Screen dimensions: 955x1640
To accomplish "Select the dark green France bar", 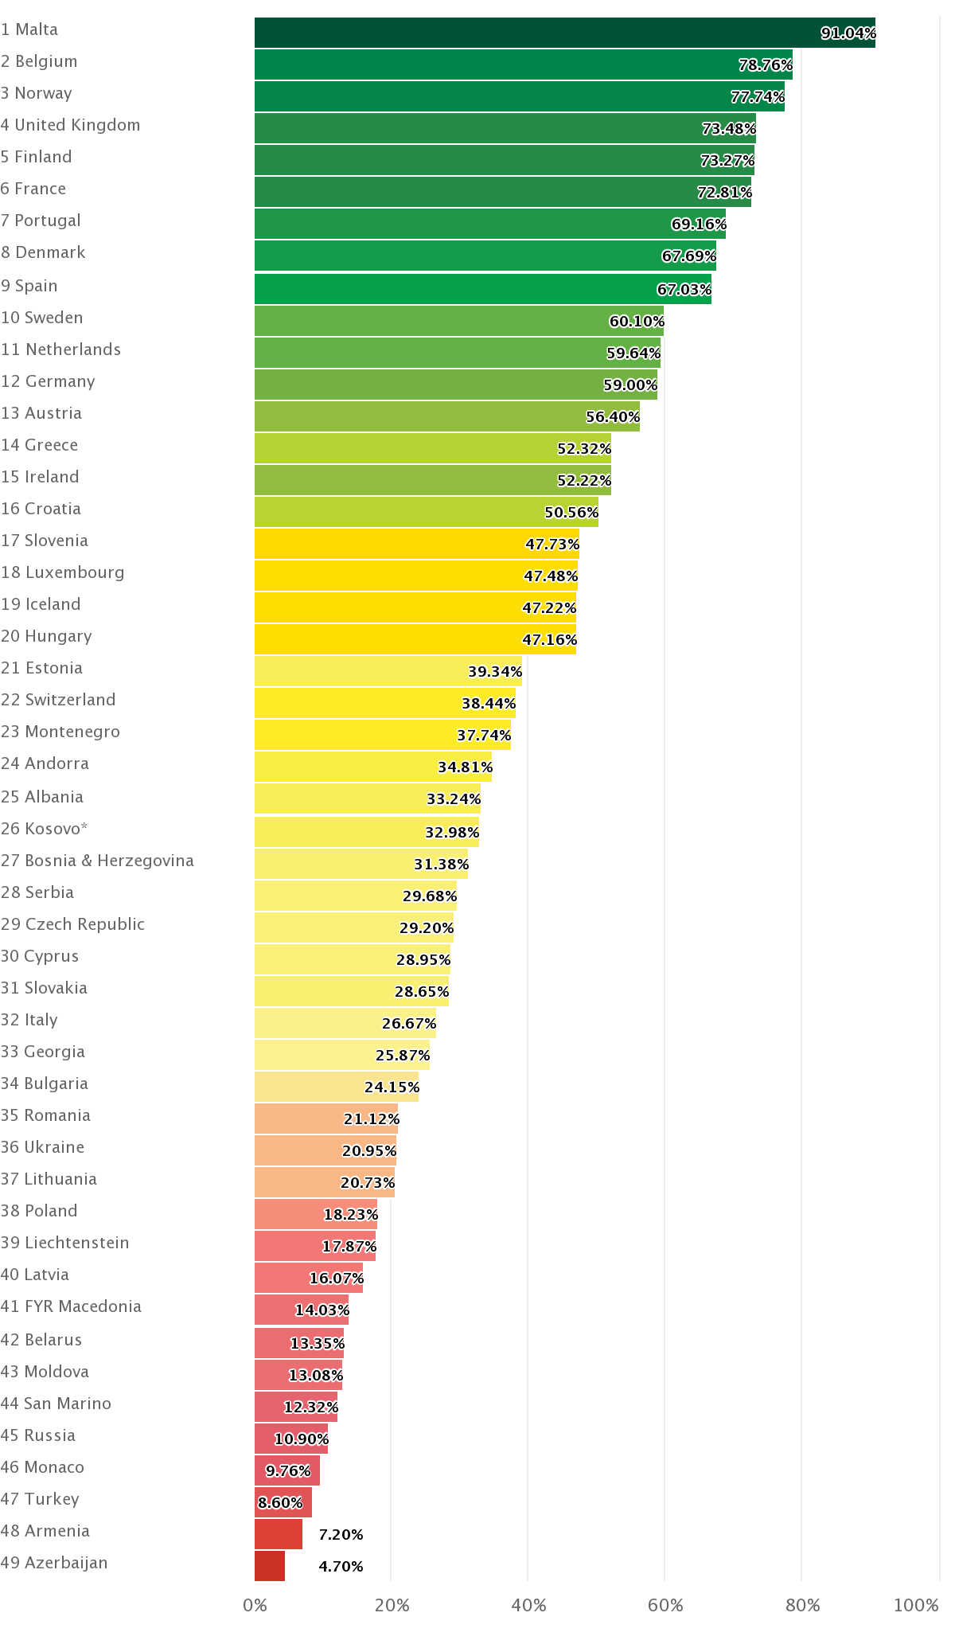I will click(x=503, y=192).
